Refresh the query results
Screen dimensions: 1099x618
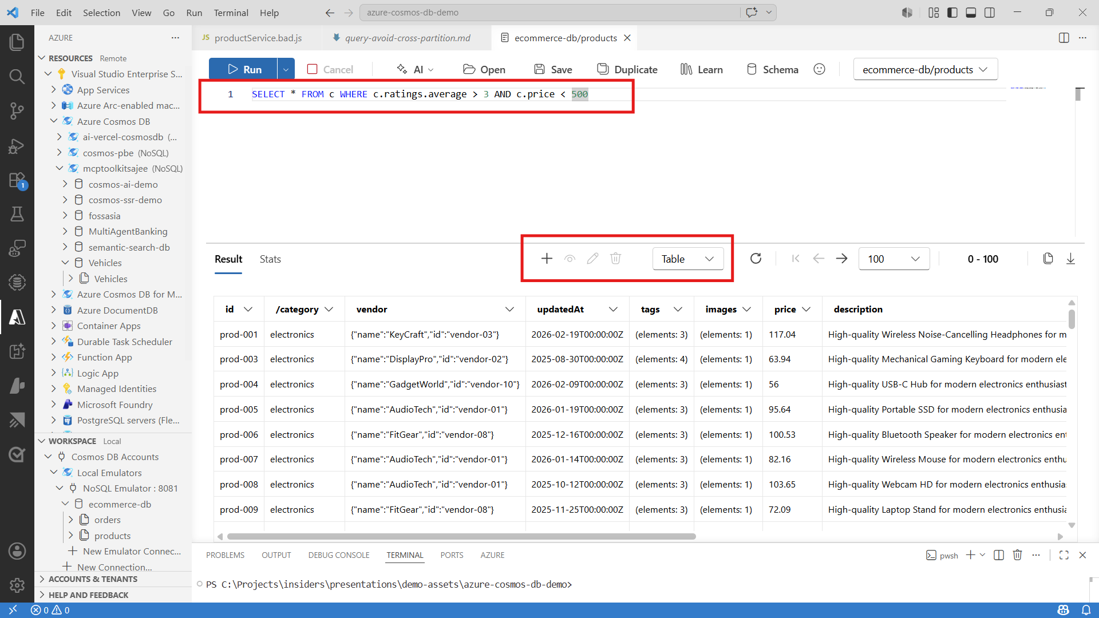pyautogui.click(x=756, y=259)
